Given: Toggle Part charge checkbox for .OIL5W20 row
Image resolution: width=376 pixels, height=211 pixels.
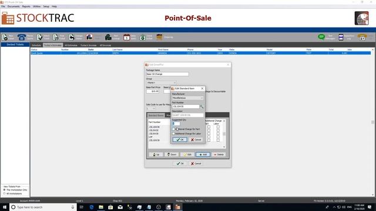Looking at the screenshot, I should click(209, 130).
